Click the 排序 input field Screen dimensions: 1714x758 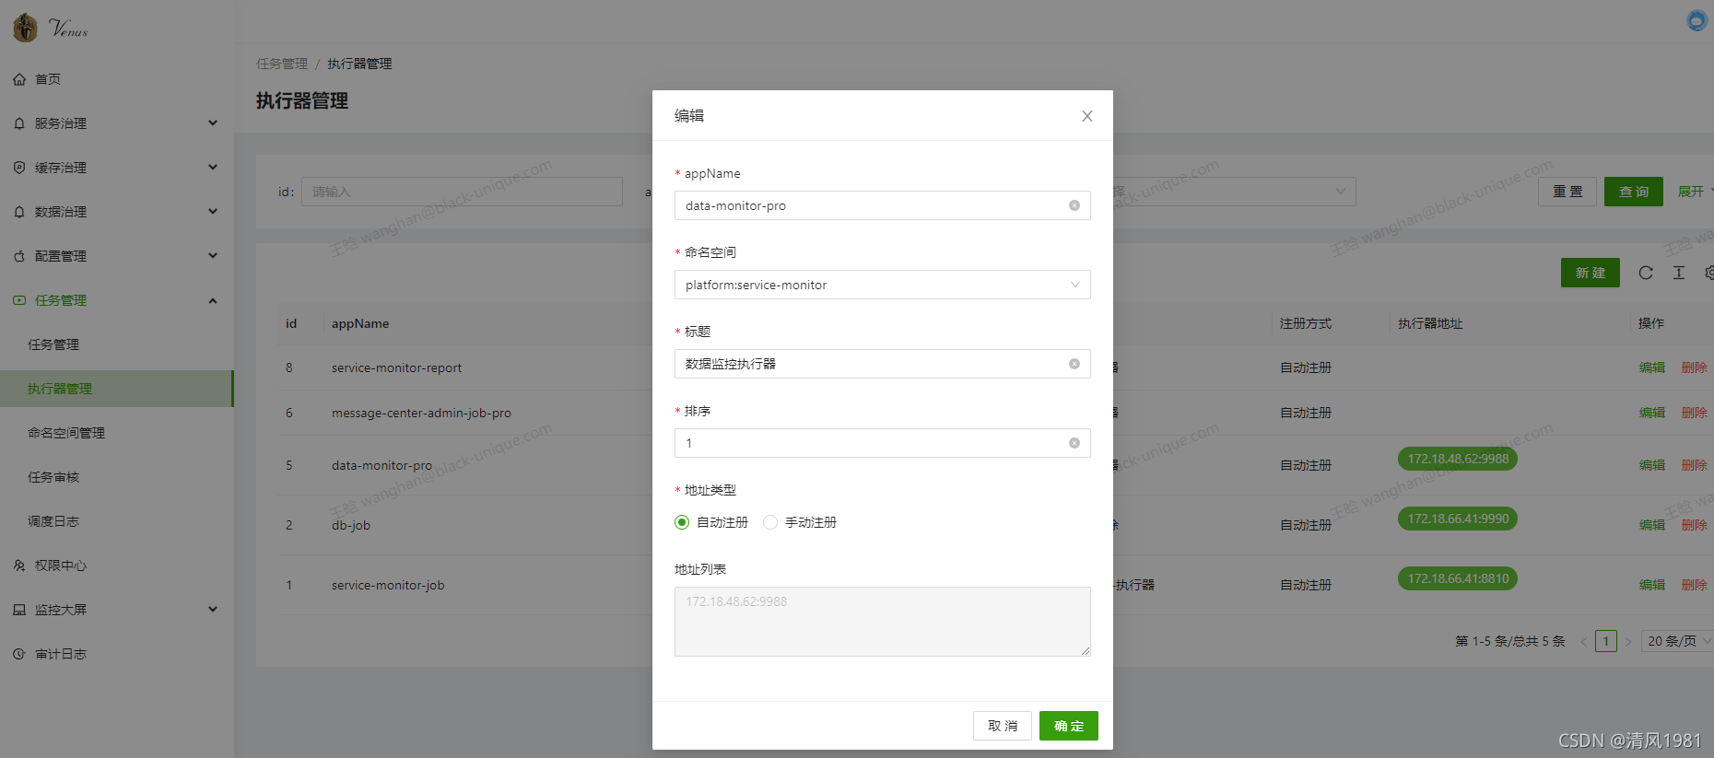[883, 443]
